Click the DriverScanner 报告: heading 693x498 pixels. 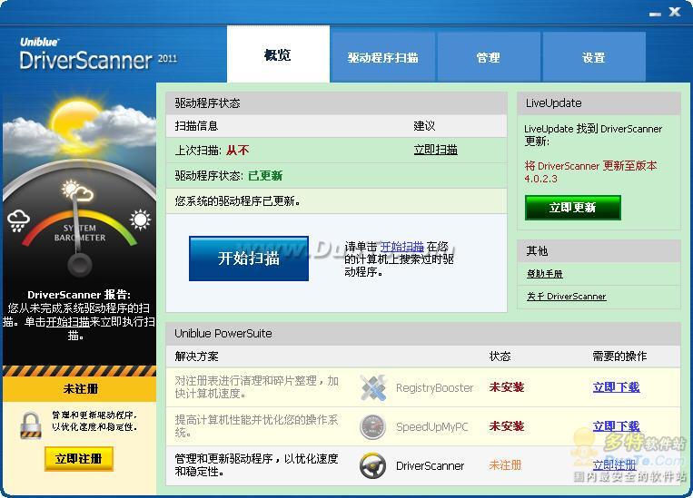coord(79,295)
